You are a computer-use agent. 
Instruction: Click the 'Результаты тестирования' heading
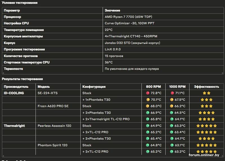click(22, 79)
